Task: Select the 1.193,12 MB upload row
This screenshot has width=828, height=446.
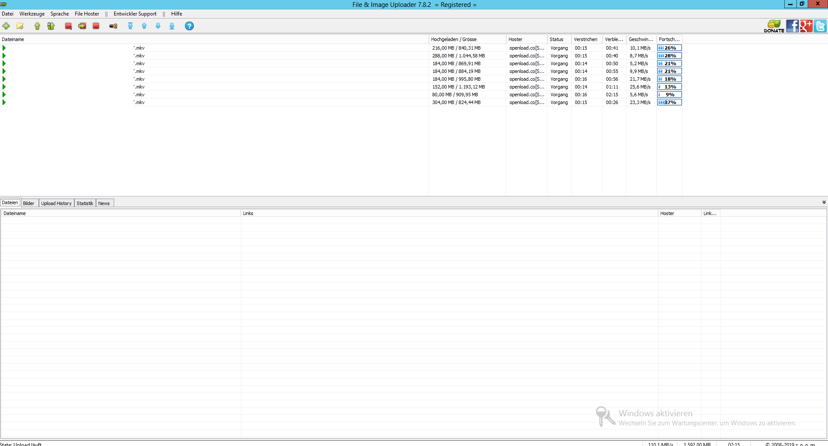Action: tap(458, 87)
